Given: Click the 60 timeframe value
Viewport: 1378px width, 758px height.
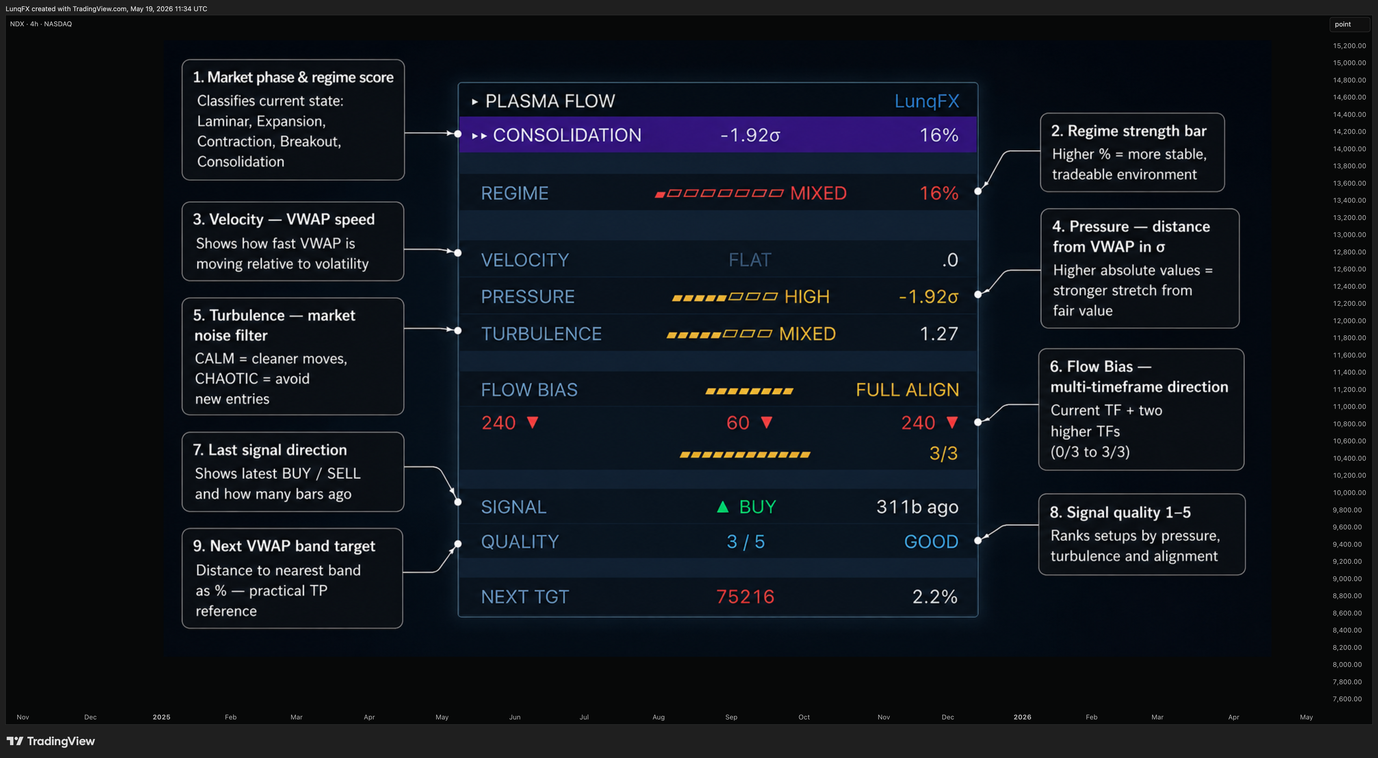Looking at the screenshot, I should point(738,423).
